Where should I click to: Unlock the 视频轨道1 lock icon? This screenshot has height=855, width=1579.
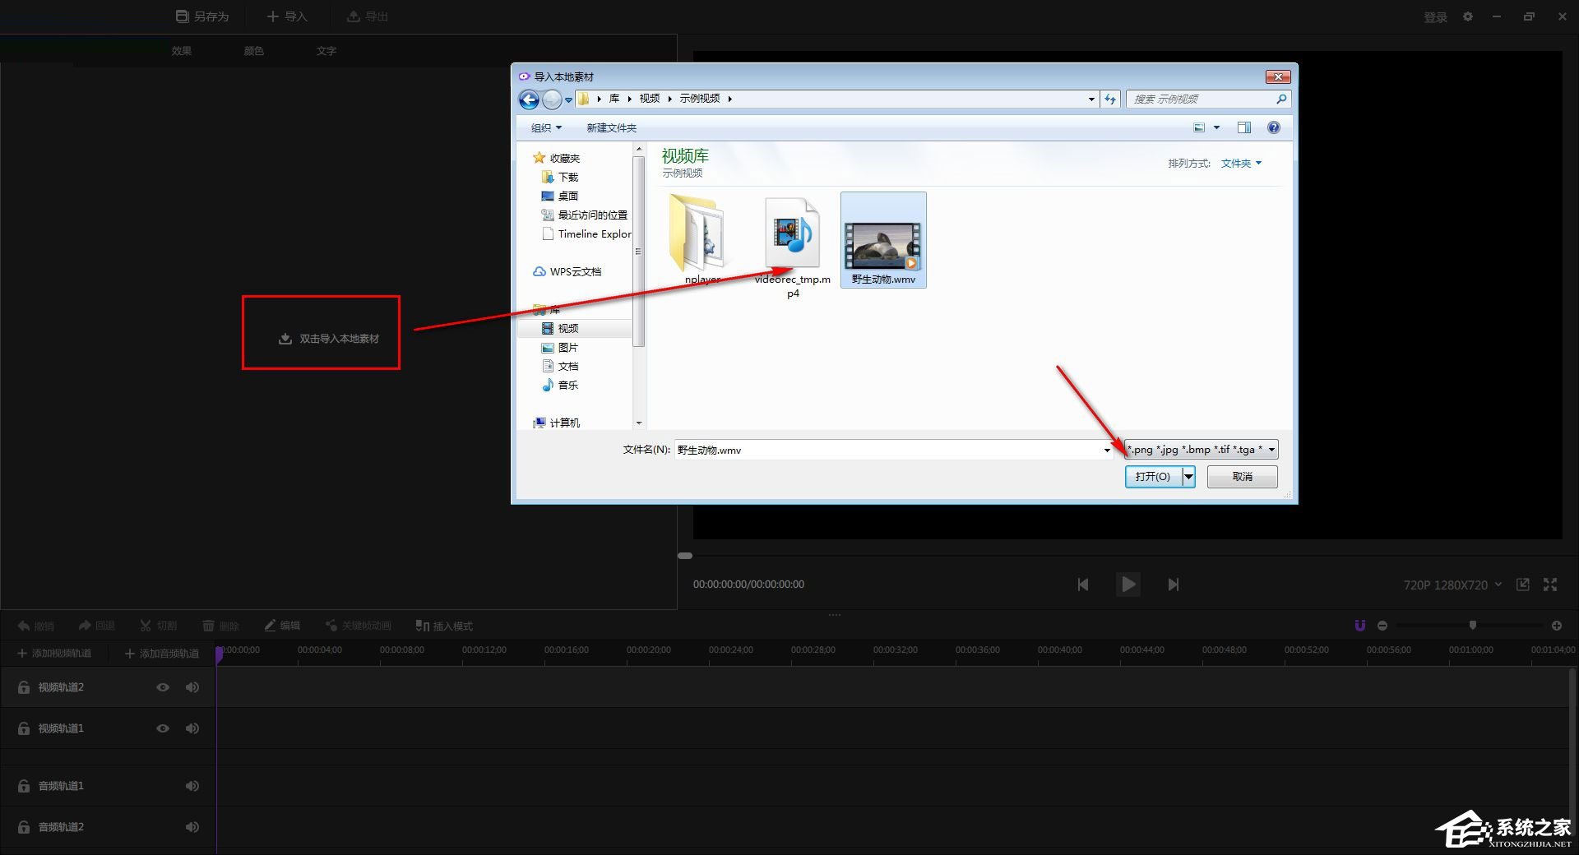(24, 728)
